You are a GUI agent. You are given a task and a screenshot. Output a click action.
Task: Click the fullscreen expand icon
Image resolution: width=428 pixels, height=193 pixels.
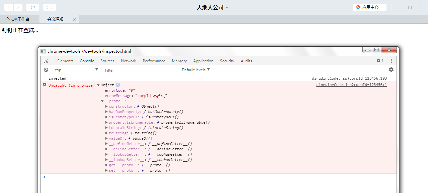[50, 7]
